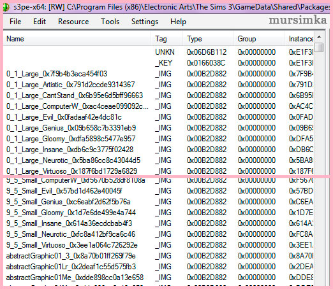Click type value 0x0166038C

(x=206, y=63)
